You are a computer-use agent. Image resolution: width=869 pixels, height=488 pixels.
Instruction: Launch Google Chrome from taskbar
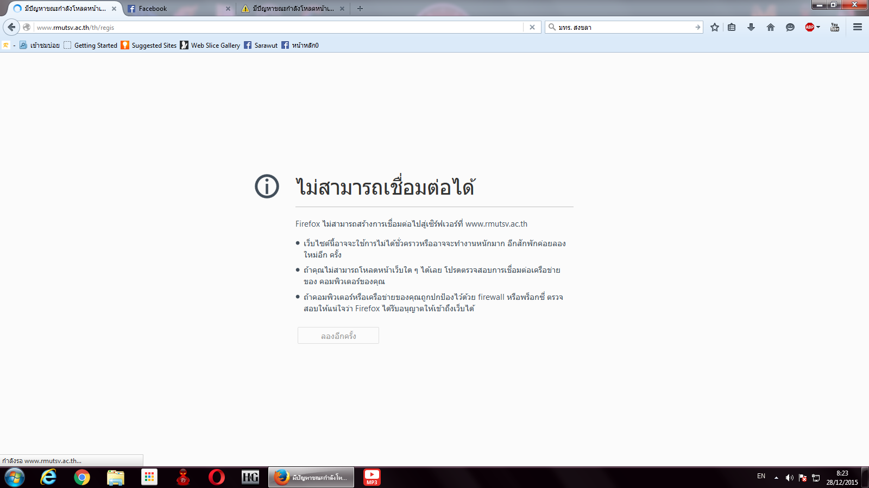(82, 478)
